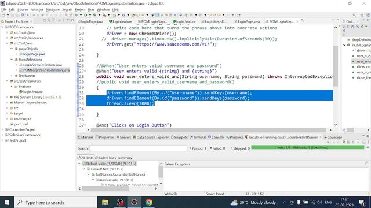Image resolution: width=371 pixels, height=208 pixels.
Task: Click the Windows taskbar search box
Action: (x=56, y=202)
